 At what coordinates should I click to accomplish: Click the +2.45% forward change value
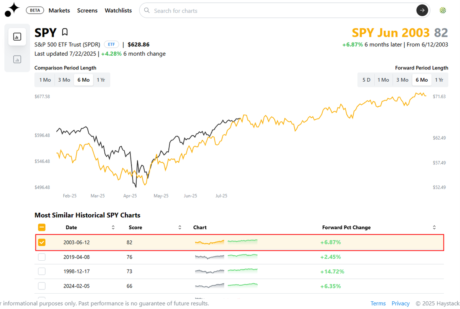coord(330,257)
